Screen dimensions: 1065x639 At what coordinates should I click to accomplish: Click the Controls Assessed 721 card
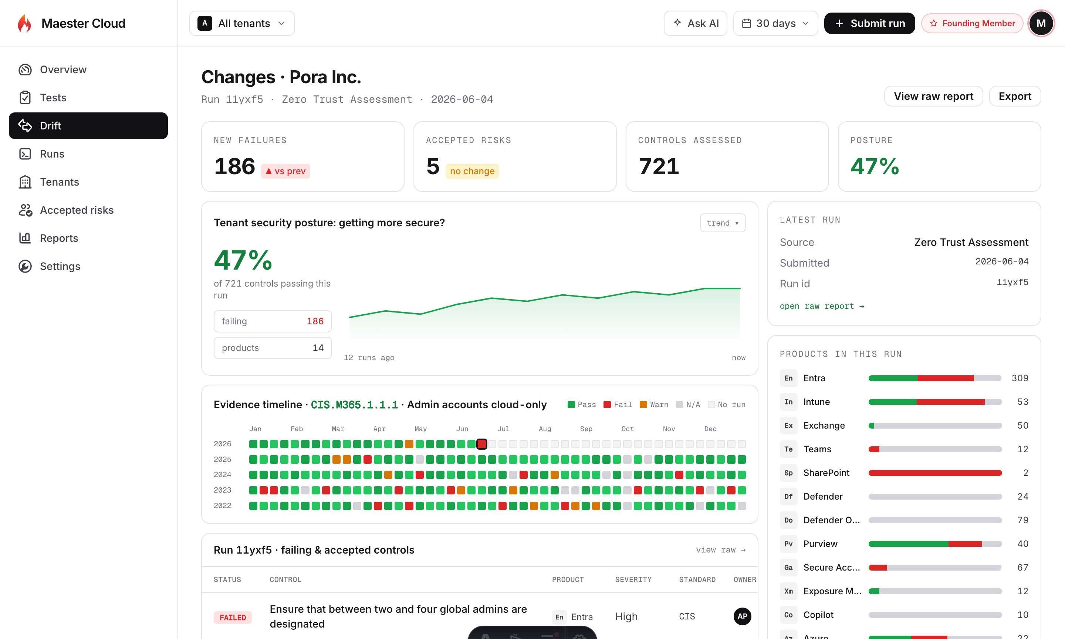pos(727,156)
